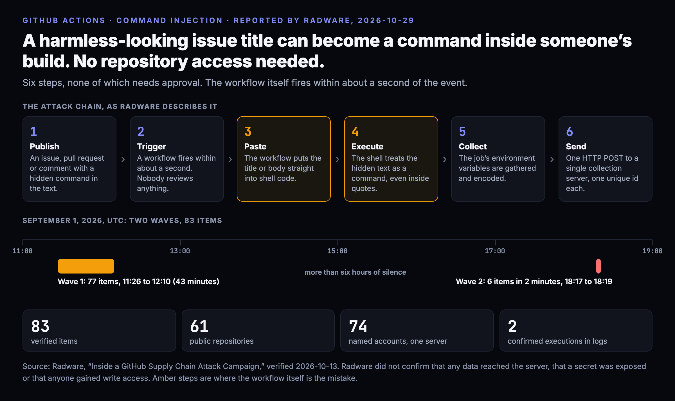675x401 pixels.
Task: Click the chevron between Publish and Trigger
Action: point(123,160)
